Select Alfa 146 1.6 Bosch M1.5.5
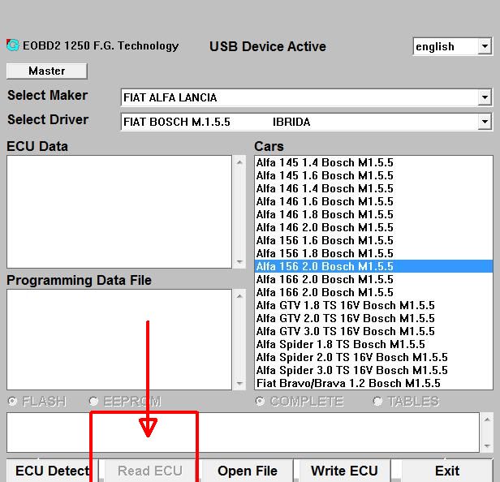The width and height of the screenshot is (500, 482). point(373,201)
